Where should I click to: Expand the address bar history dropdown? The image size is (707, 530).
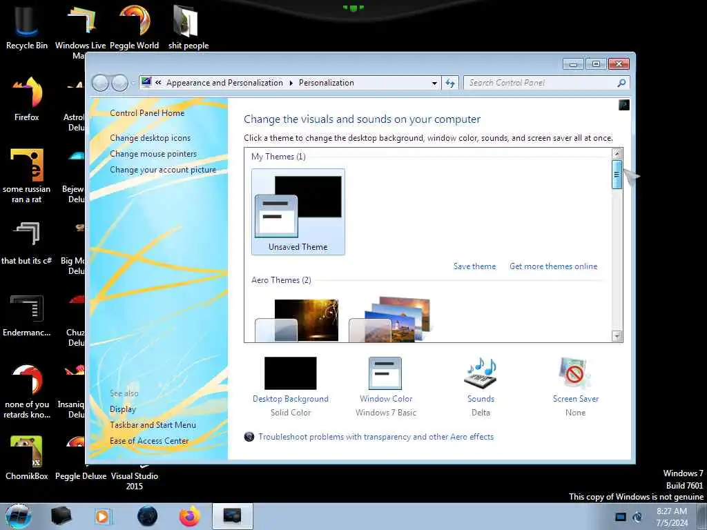(x=434, y=83)
